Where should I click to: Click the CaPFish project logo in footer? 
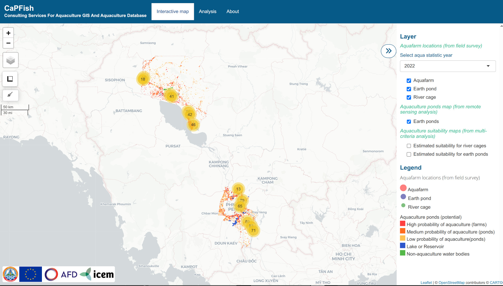tap(11, 274)
